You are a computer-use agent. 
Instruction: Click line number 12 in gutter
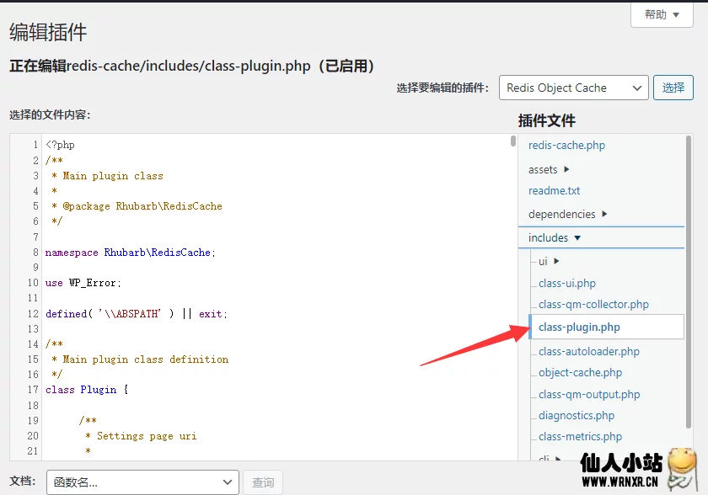tap(33, 314)
